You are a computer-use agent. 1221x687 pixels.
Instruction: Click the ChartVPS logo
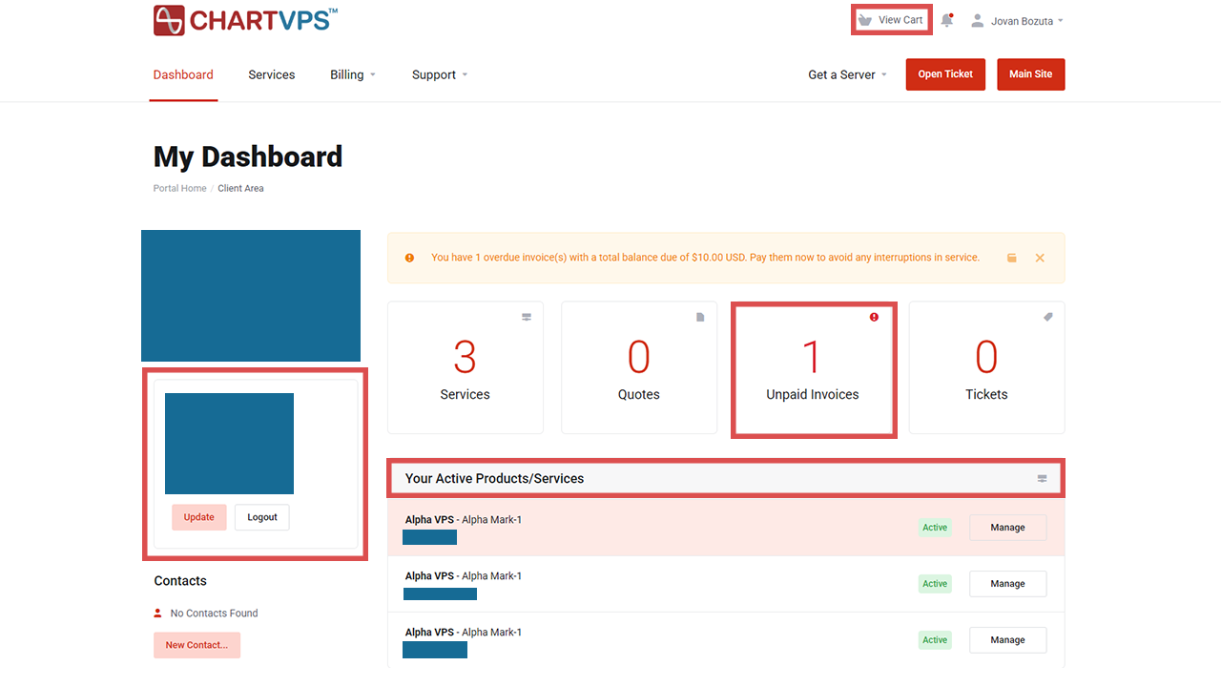click(245, 20)
